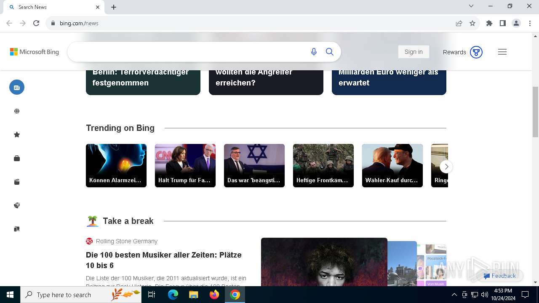Open File Explorer from taskbar
This screenshot has height=303, width=539.
pyautogui.click(x=194, y=295)
